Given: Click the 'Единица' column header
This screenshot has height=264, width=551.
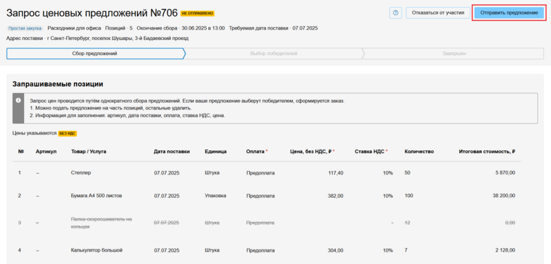Looking at the screenshot, I should coord(216,152).
